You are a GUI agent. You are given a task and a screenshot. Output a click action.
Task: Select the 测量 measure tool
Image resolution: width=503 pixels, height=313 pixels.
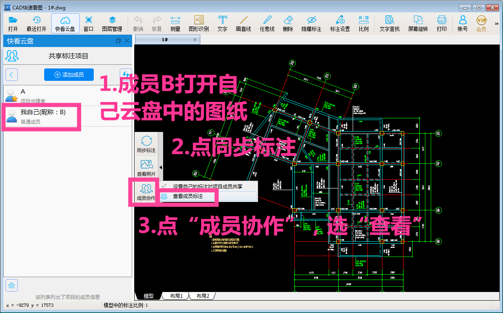click(x=175, y=24)
